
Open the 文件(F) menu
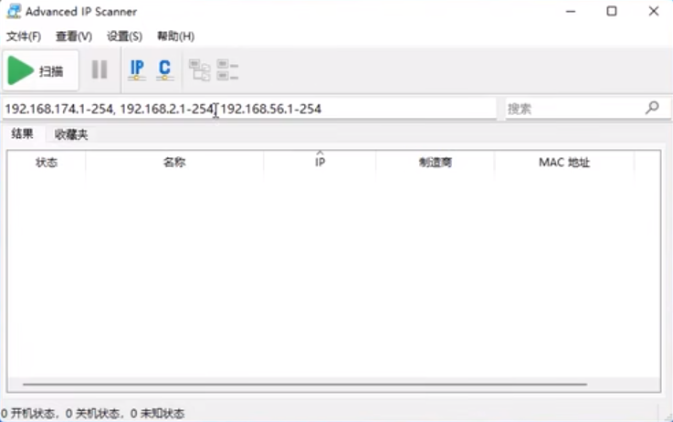pos(24,37)
